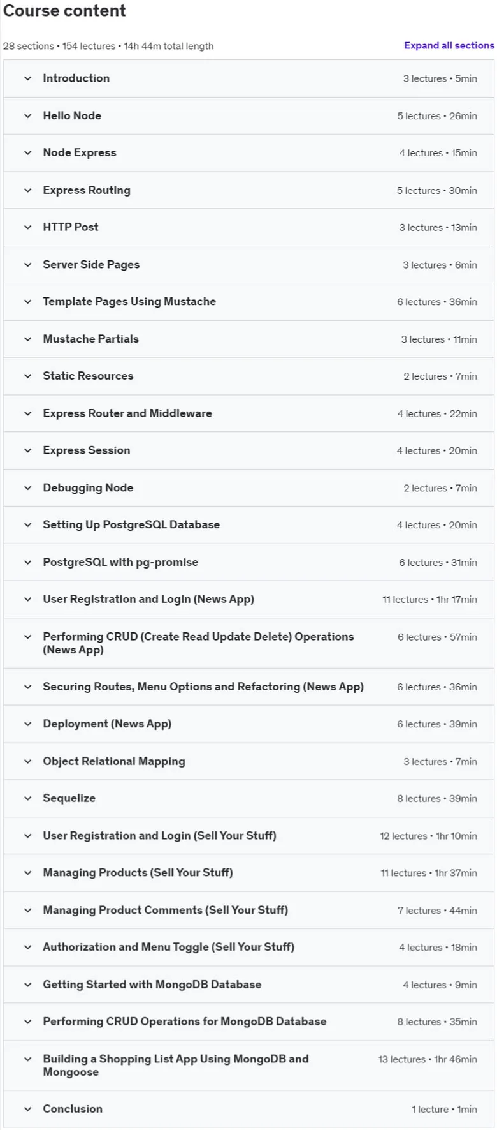Select Setting Up PostgreSQL Database section

tap(248, 525)
